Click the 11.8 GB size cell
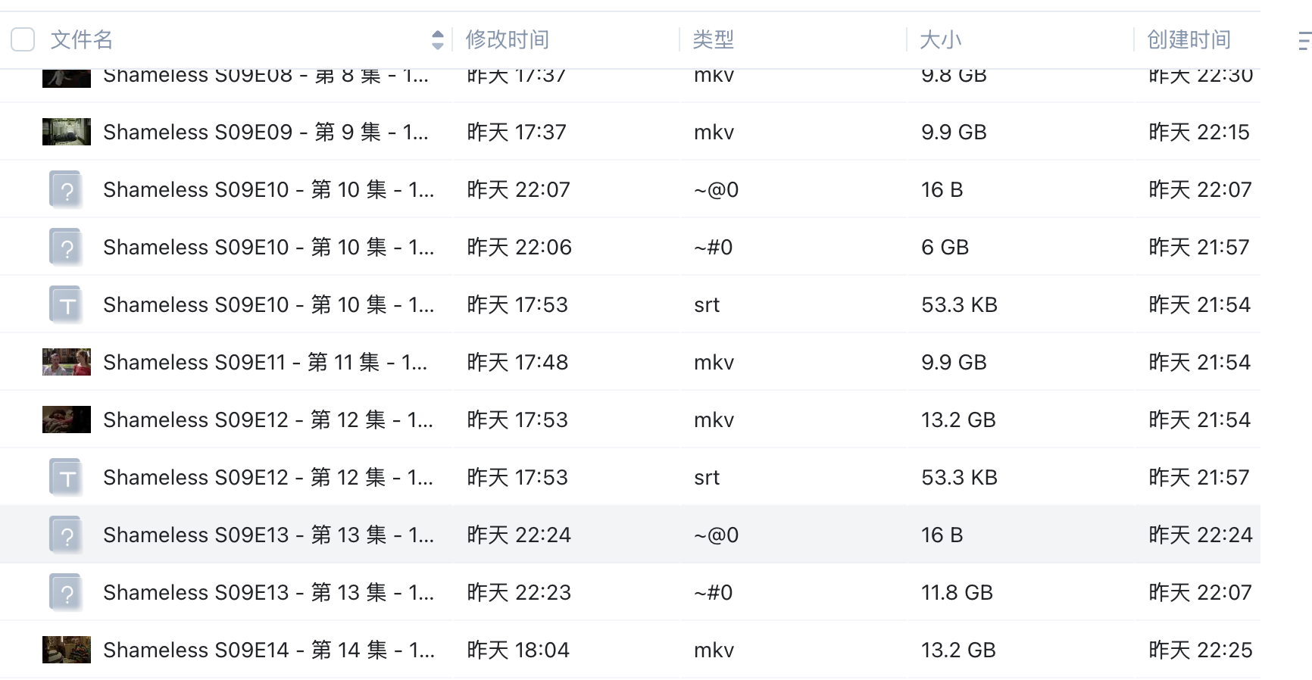 point(957,592)
